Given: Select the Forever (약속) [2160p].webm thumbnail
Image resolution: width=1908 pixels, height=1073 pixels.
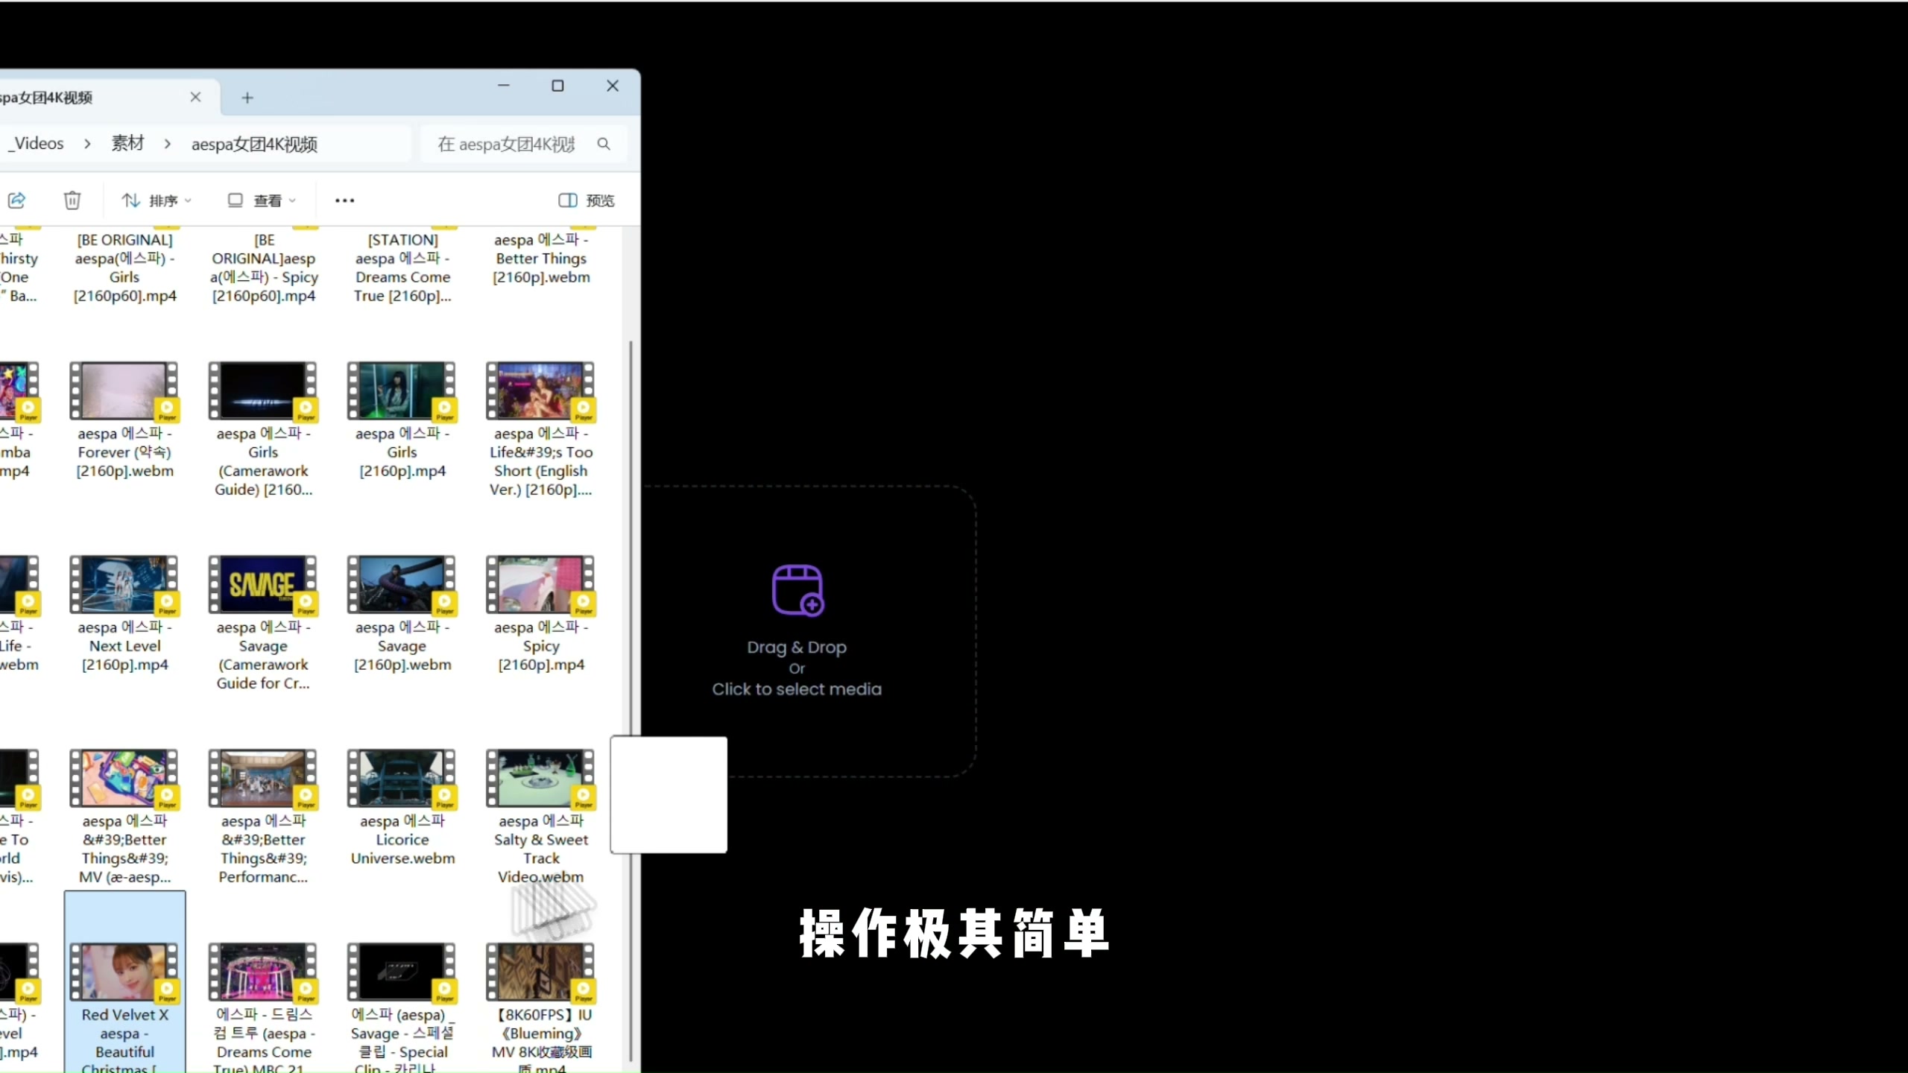Looking at the screenshot, I should point(124,390).
